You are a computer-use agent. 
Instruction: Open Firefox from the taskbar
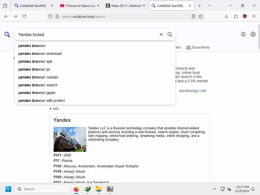tap(76, 189)
